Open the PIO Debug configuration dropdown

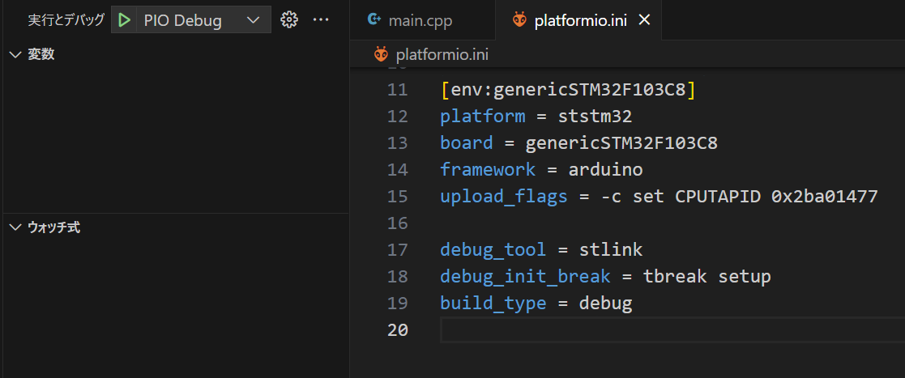coord(203,20)
